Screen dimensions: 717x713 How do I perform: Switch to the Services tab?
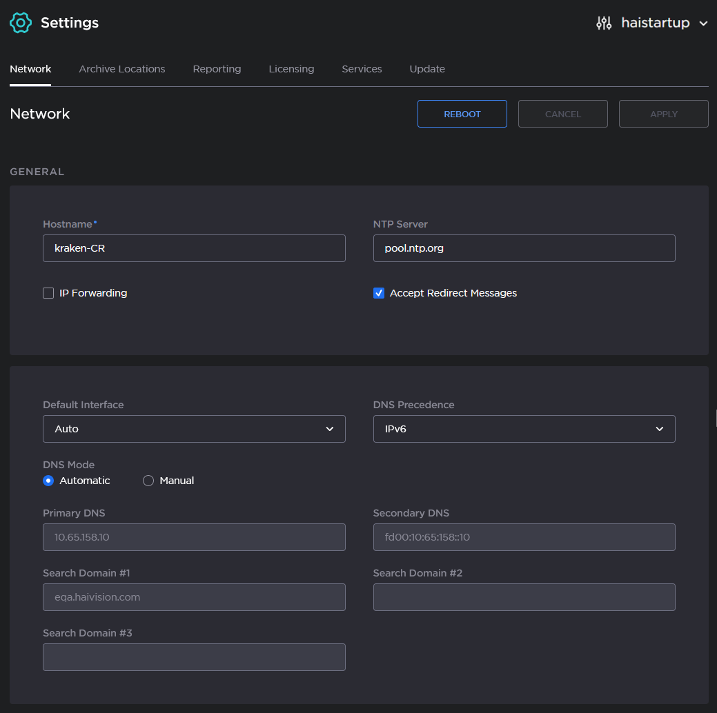click(362, 69)
